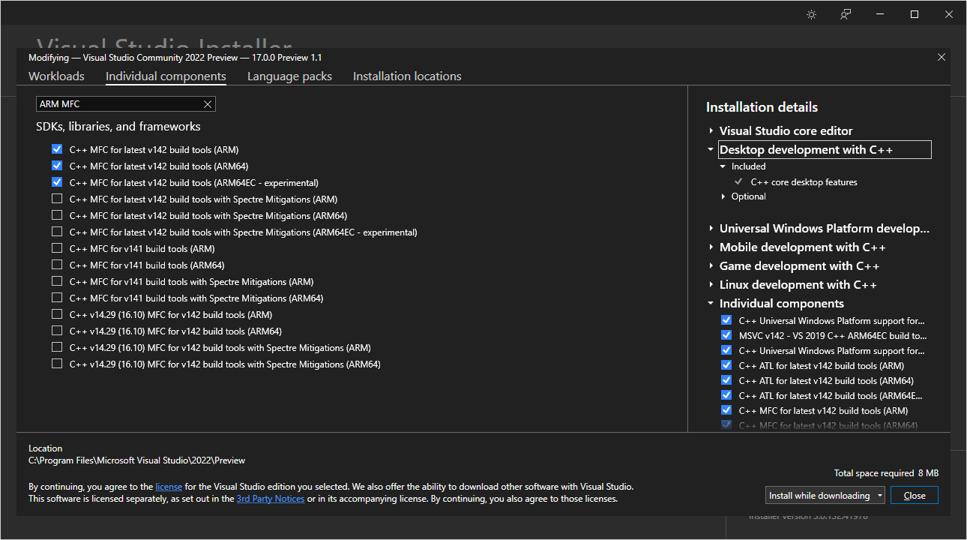967x540 pixels.
Task: Check C++ MFC for v141 build tools (ARM64)
Action: pos(57,265)
